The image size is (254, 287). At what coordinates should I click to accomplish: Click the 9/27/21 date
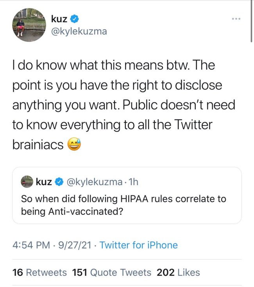pyautogui.click(x=74, y=245)
